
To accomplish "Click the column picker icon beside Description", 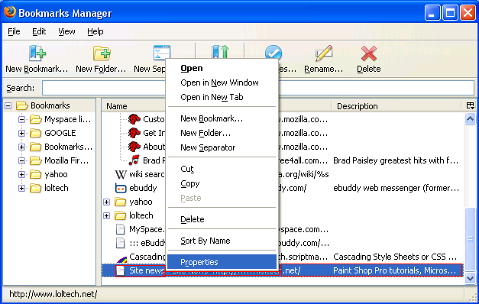I will pos(470,105).
